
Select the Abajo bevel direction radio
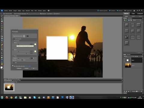click(x=22, y=60)
